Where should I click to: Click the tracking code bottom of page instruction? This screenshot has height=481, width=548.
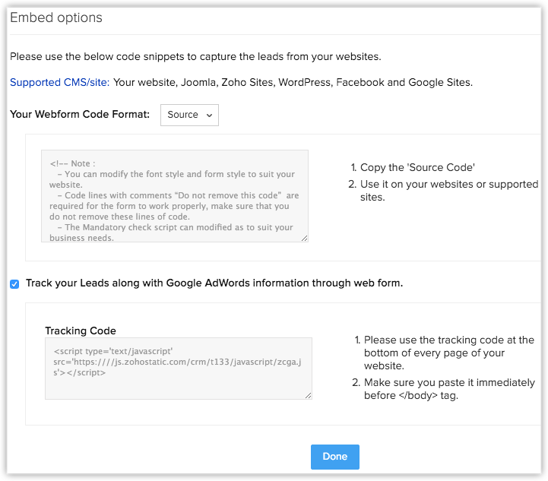(448, 353)
